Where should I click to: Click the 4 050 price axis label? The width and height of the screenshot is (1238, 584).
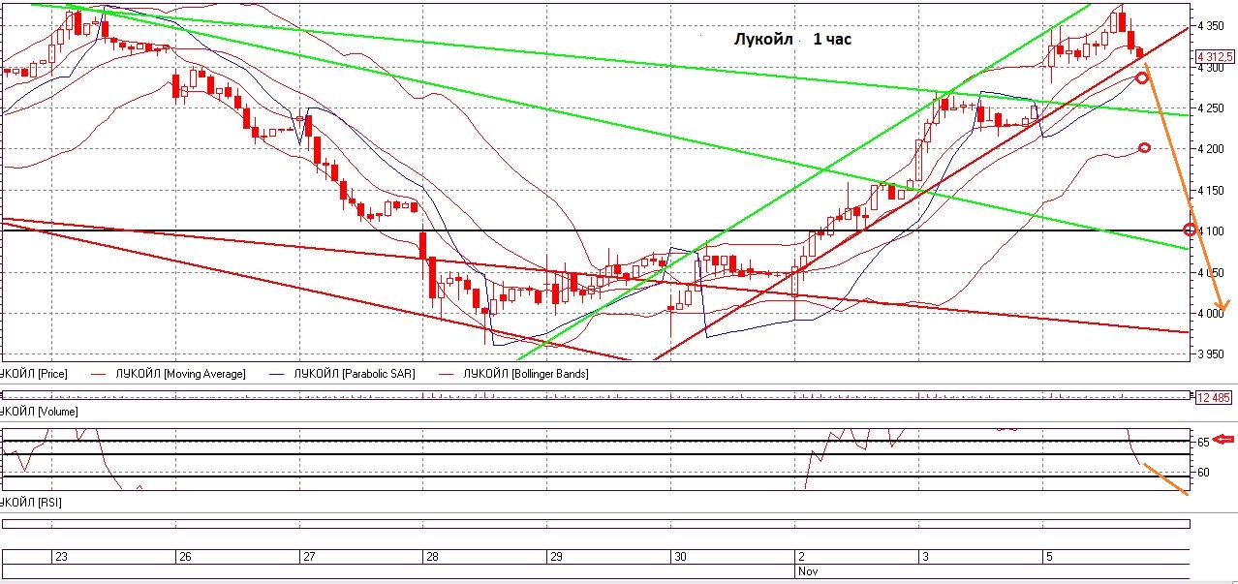click(1212, 273)
